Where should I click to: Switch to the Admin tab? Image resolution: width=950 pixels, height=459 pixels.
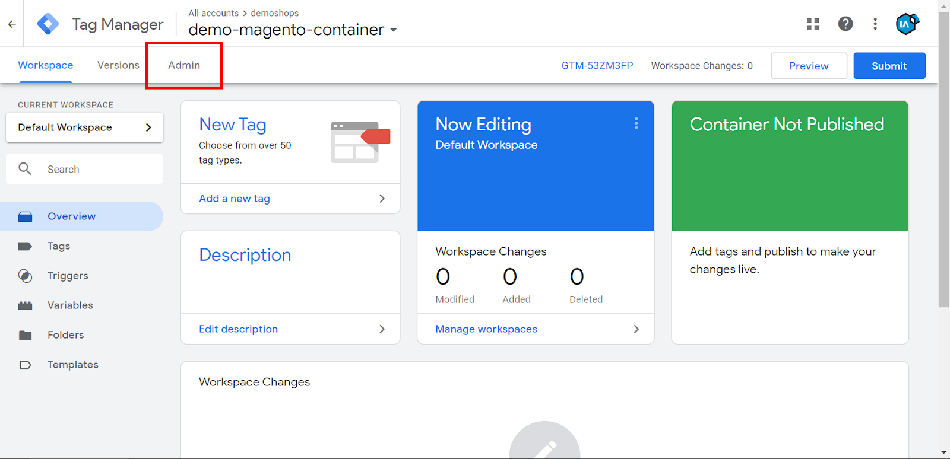pyautogui.click(x=184, y=65)
